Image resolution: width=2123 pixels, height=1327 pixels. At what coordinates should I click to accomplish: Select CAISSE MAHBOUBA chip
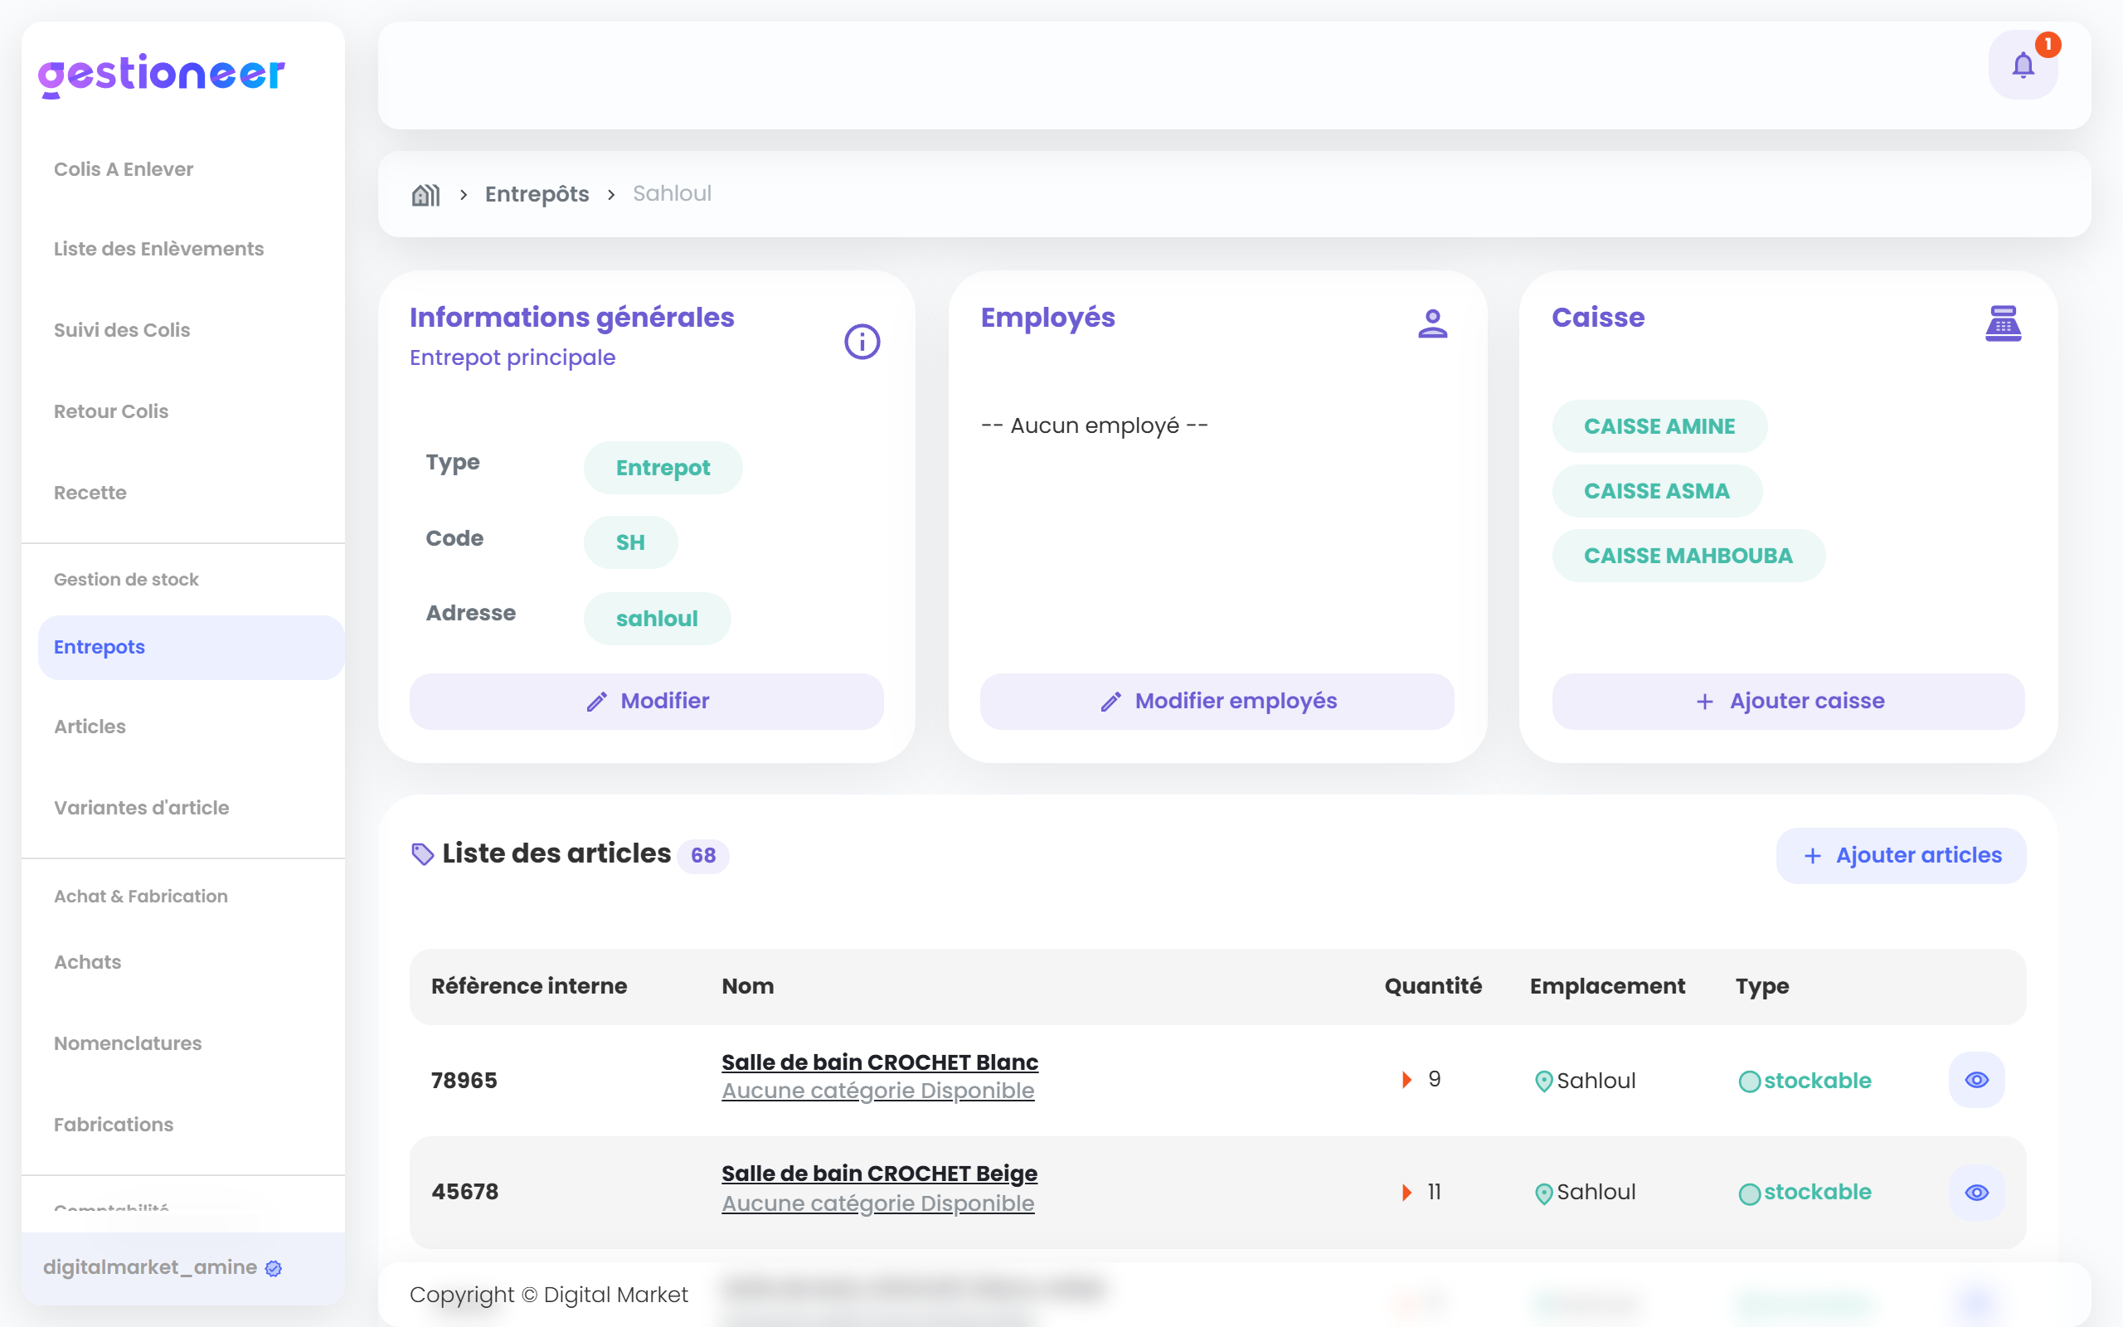(1688, 556)
